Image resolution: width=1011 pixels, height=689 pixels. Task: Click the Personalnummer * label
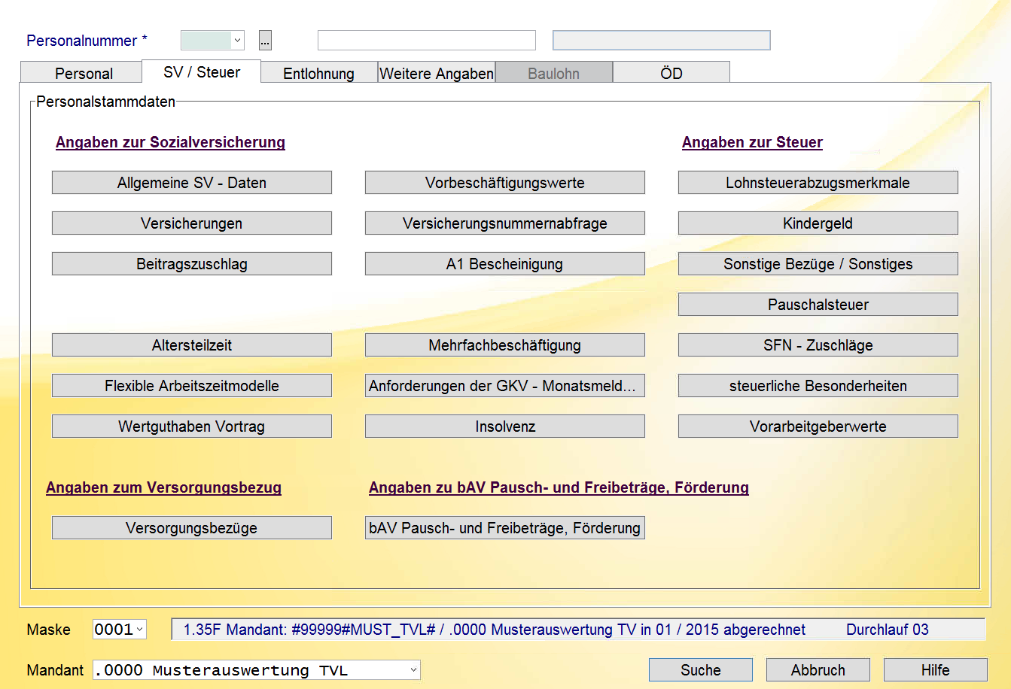pyautogui.click(x=87, y=41)
